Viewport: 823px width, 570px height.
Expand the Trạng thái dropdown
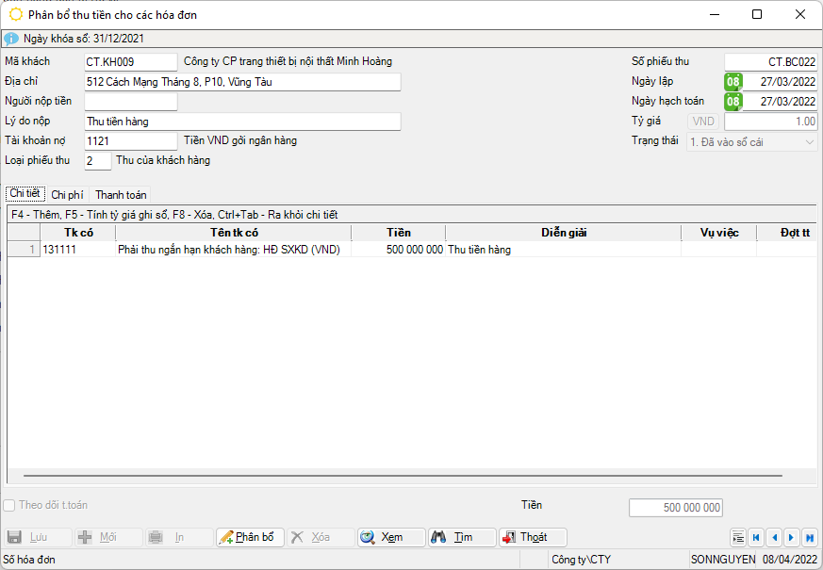[810, 141]
